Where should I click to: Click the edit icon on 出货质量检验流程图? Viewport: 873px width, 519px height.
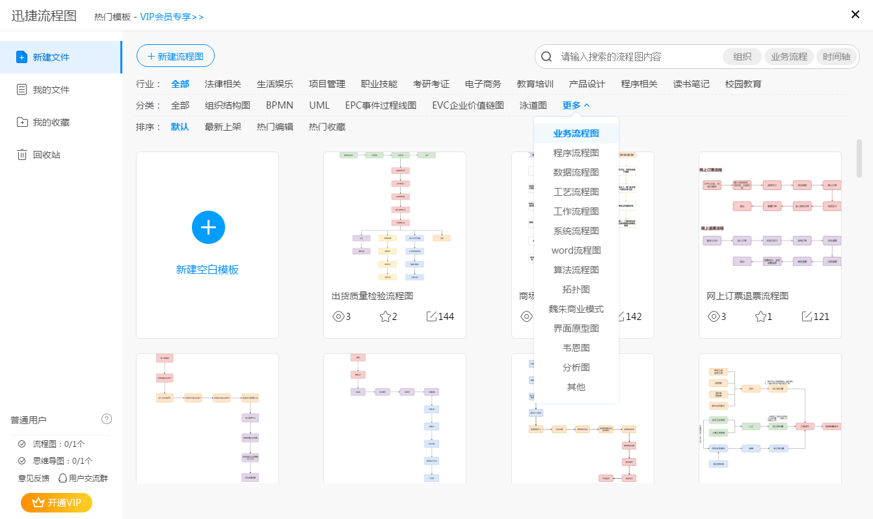[x=431, y=317]
